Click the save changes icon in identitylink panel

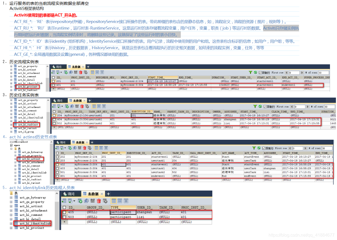click(92, 201)
